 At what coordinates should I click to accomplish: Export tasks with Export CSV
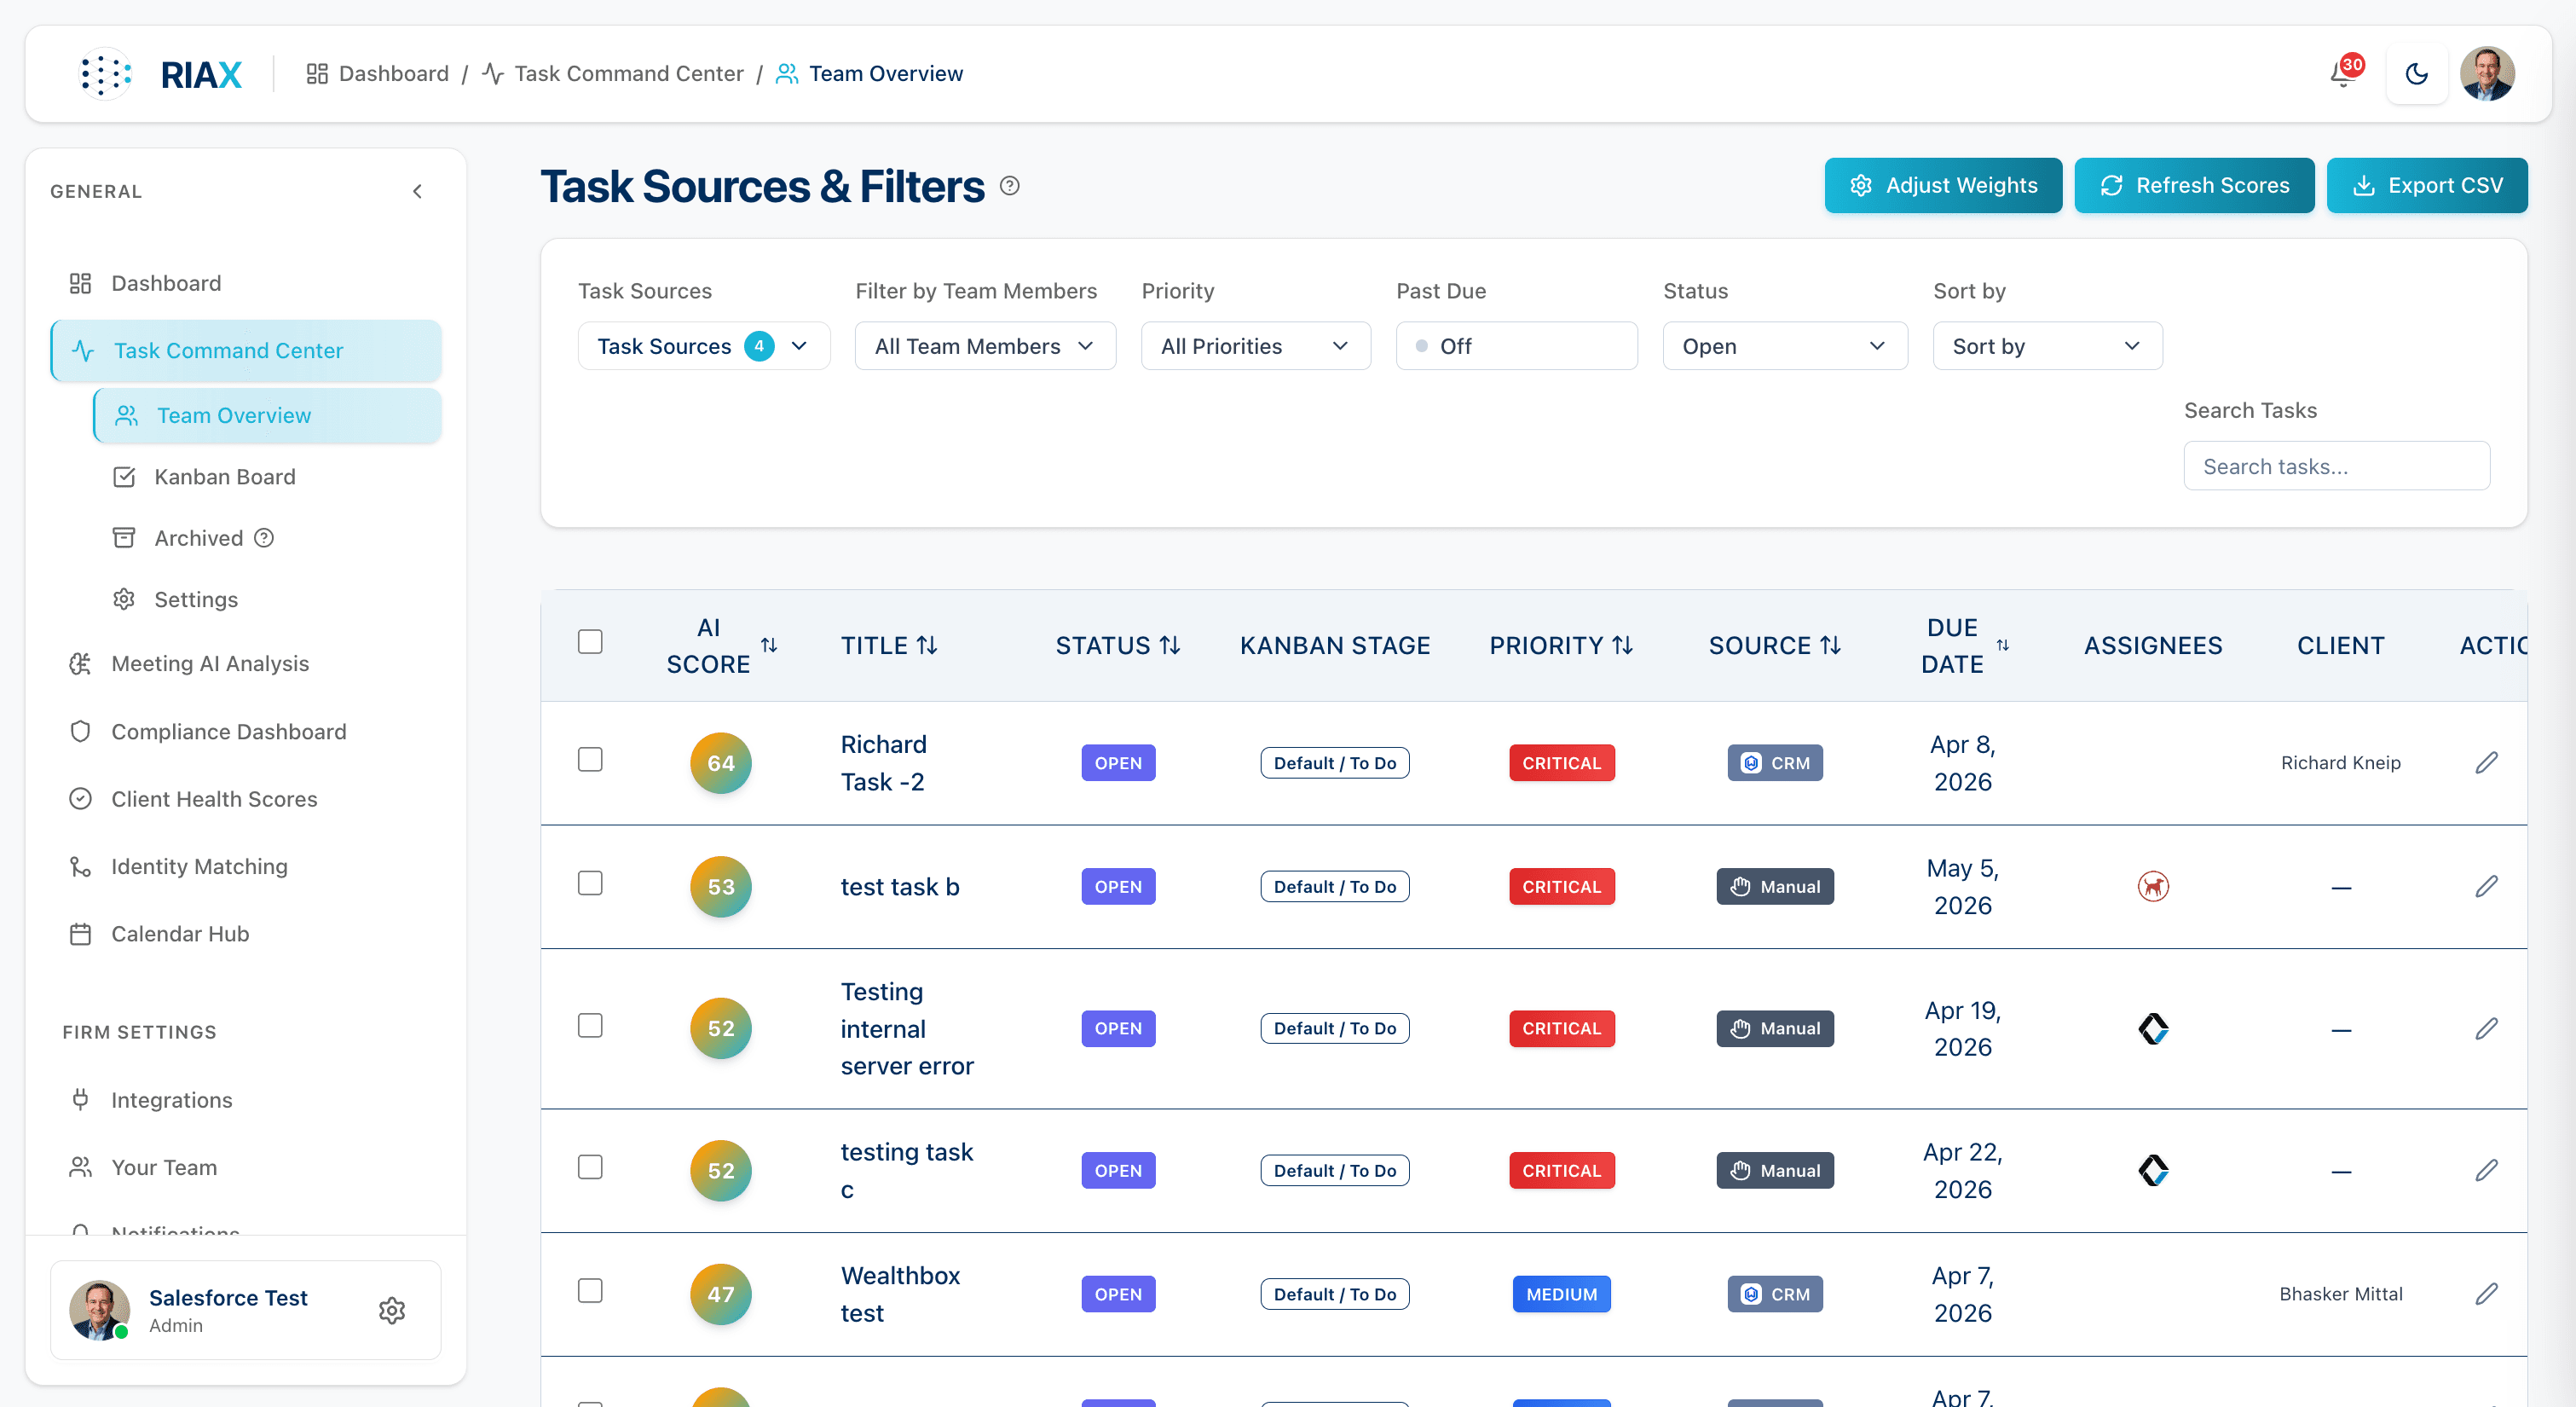(2427, 185)
